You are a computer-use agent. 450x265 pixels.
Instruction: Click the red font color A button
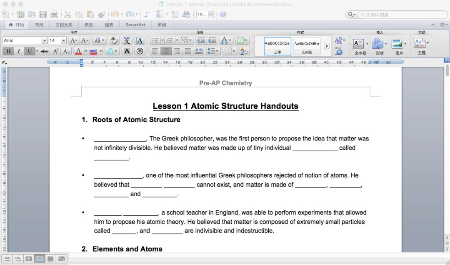[x=78, y=51]
